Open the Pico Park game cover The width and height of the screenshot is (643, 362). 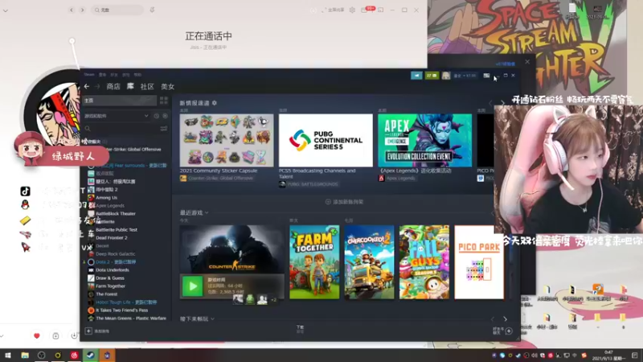(x=479, y=262)
